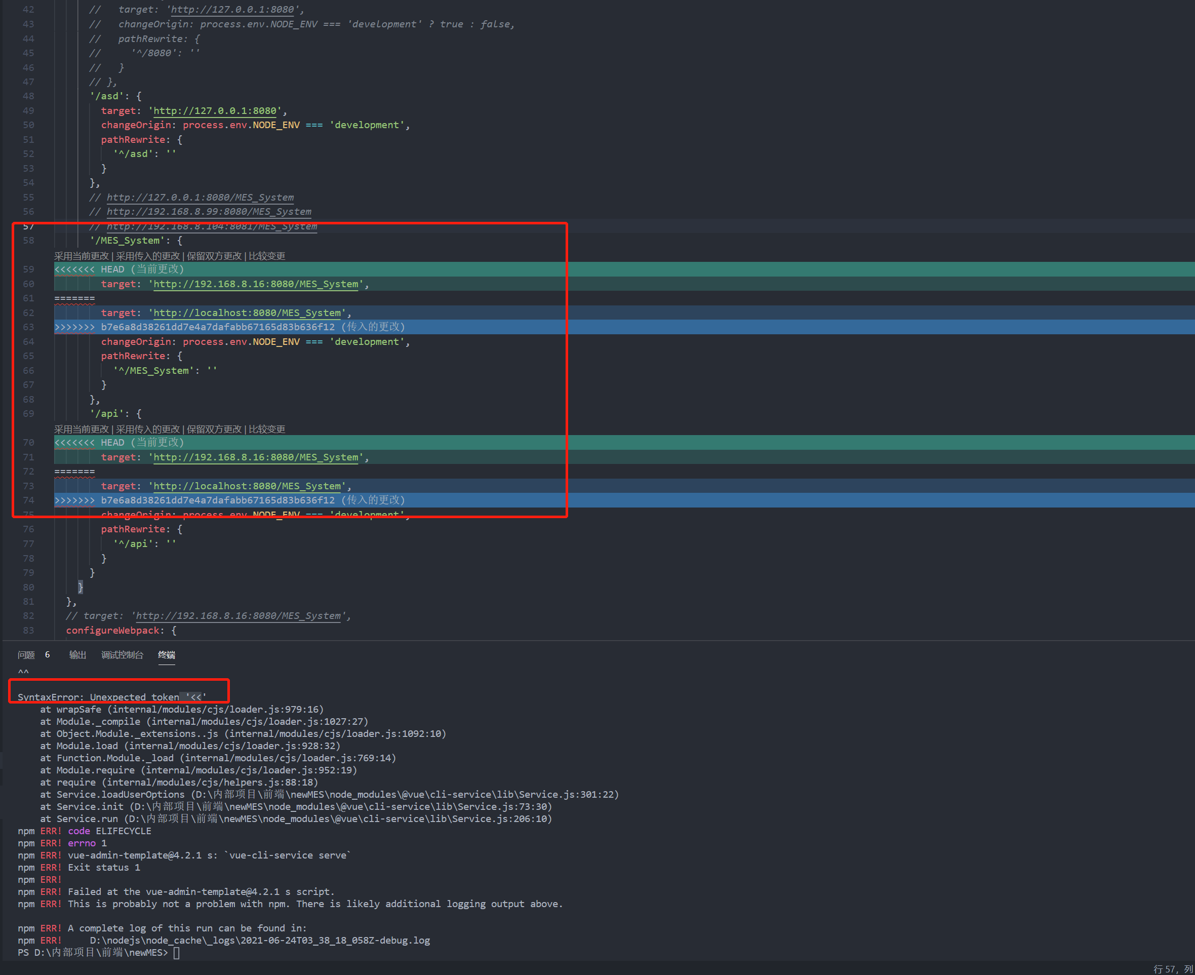Open the commented 192.168.8.99 URL on line 56
The height and width of the screenshot is (975, 1195).
coord(209,212)
